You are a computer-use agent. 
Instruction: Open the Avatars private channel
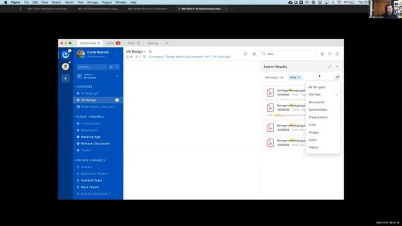pos(86,167)
